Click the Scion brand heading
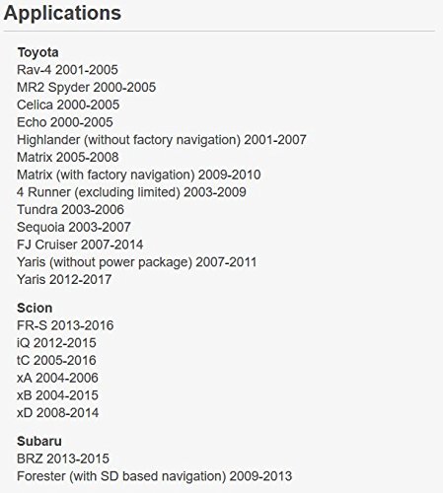This screenshot has width=443, height=493. coord(35,308)
